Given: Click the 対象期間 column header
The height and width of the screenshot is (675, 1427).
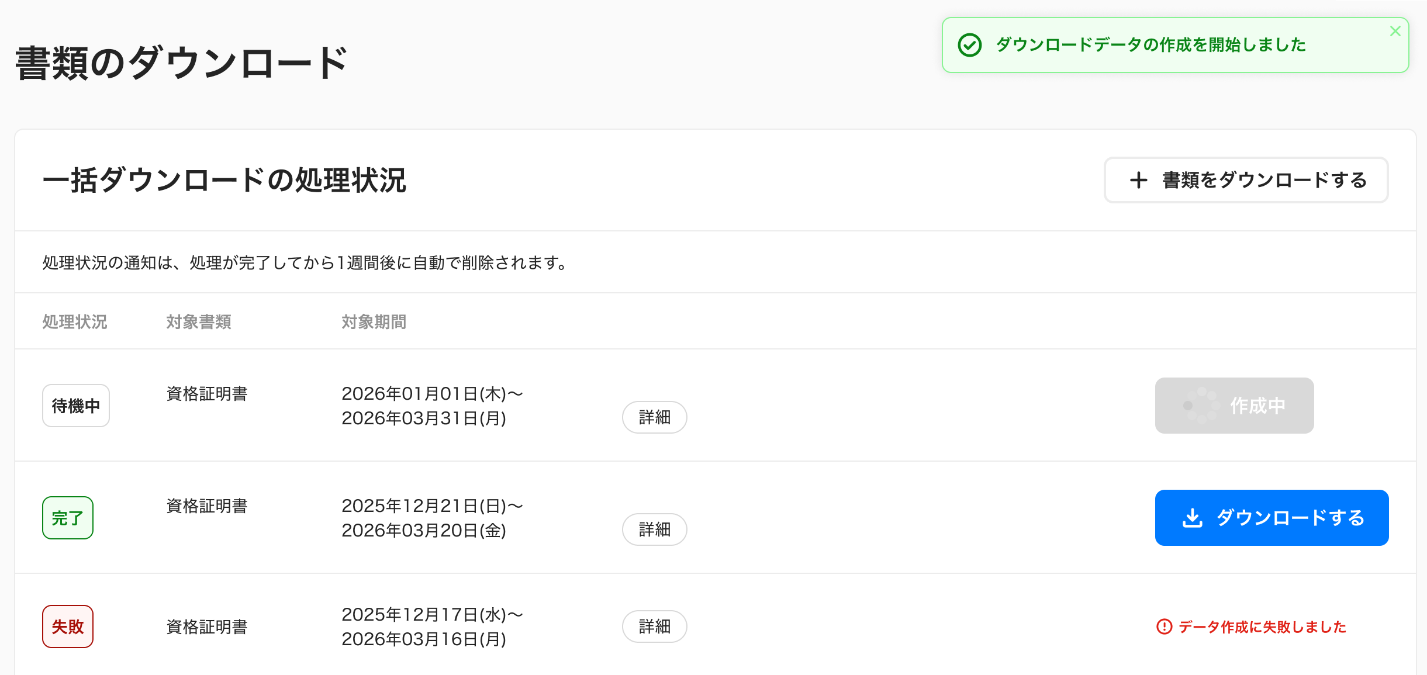Looking at the screenshot, I should coord(374,322).
